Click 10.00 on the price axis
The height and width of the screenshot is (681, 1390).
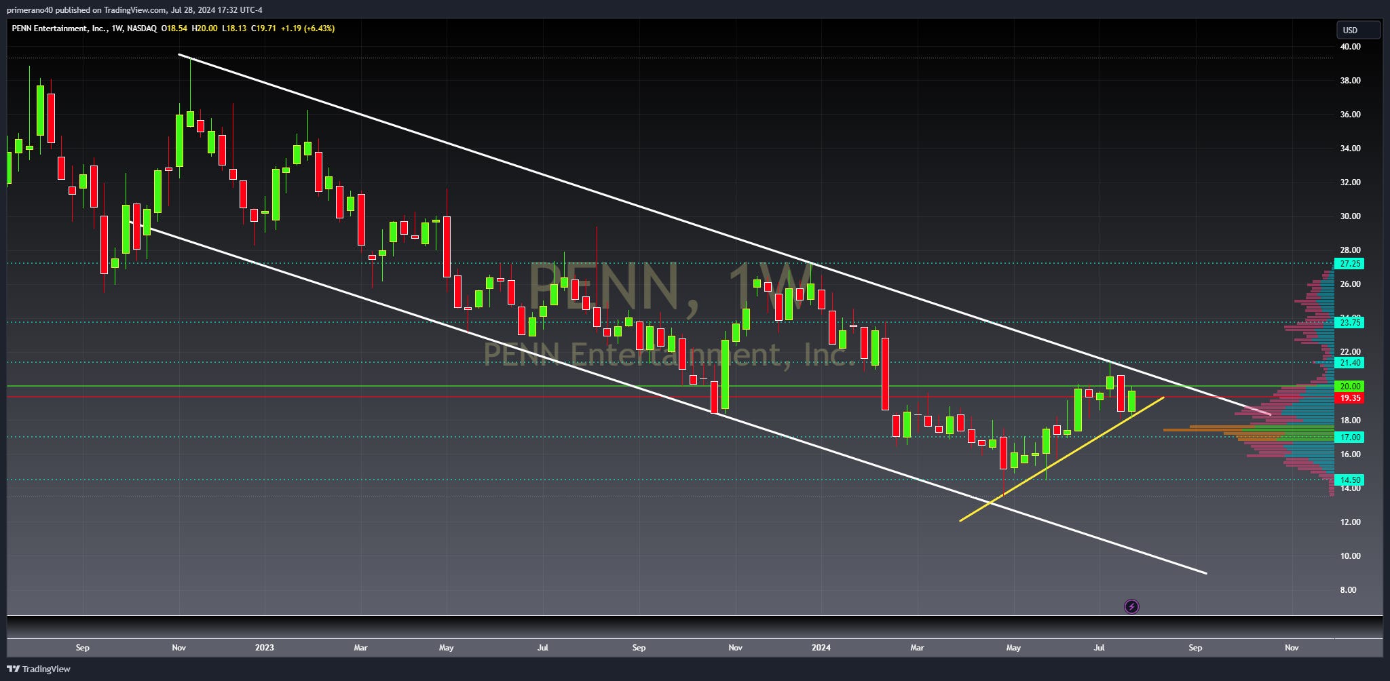point(1350,556)
